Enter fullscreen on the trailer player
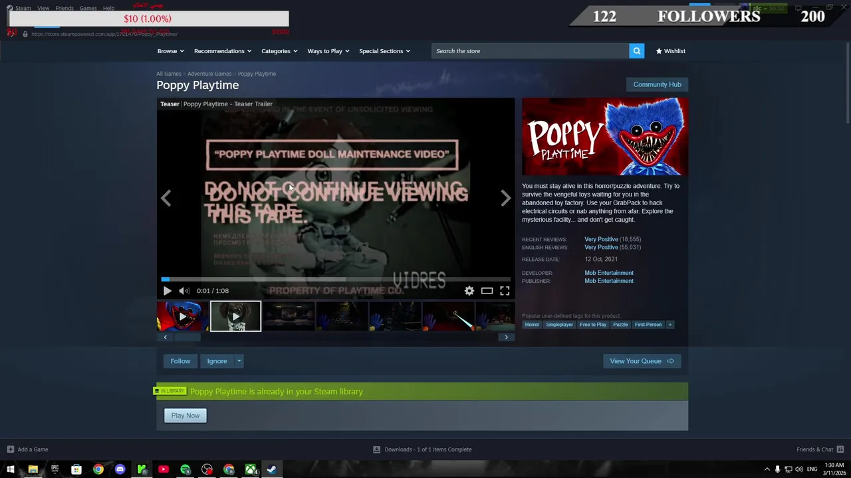 (505, 291)
